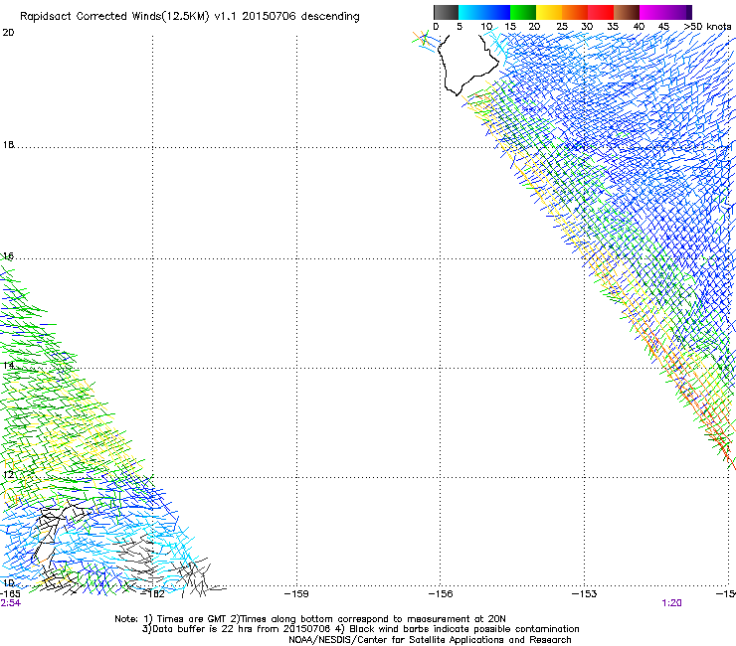The image size is (736, 646).
Task: Click longitude label '-153' on bottom axis
Action: click(x=585, y=594)
